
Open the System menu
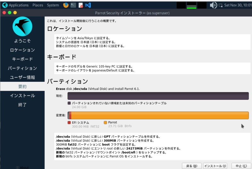53,5
